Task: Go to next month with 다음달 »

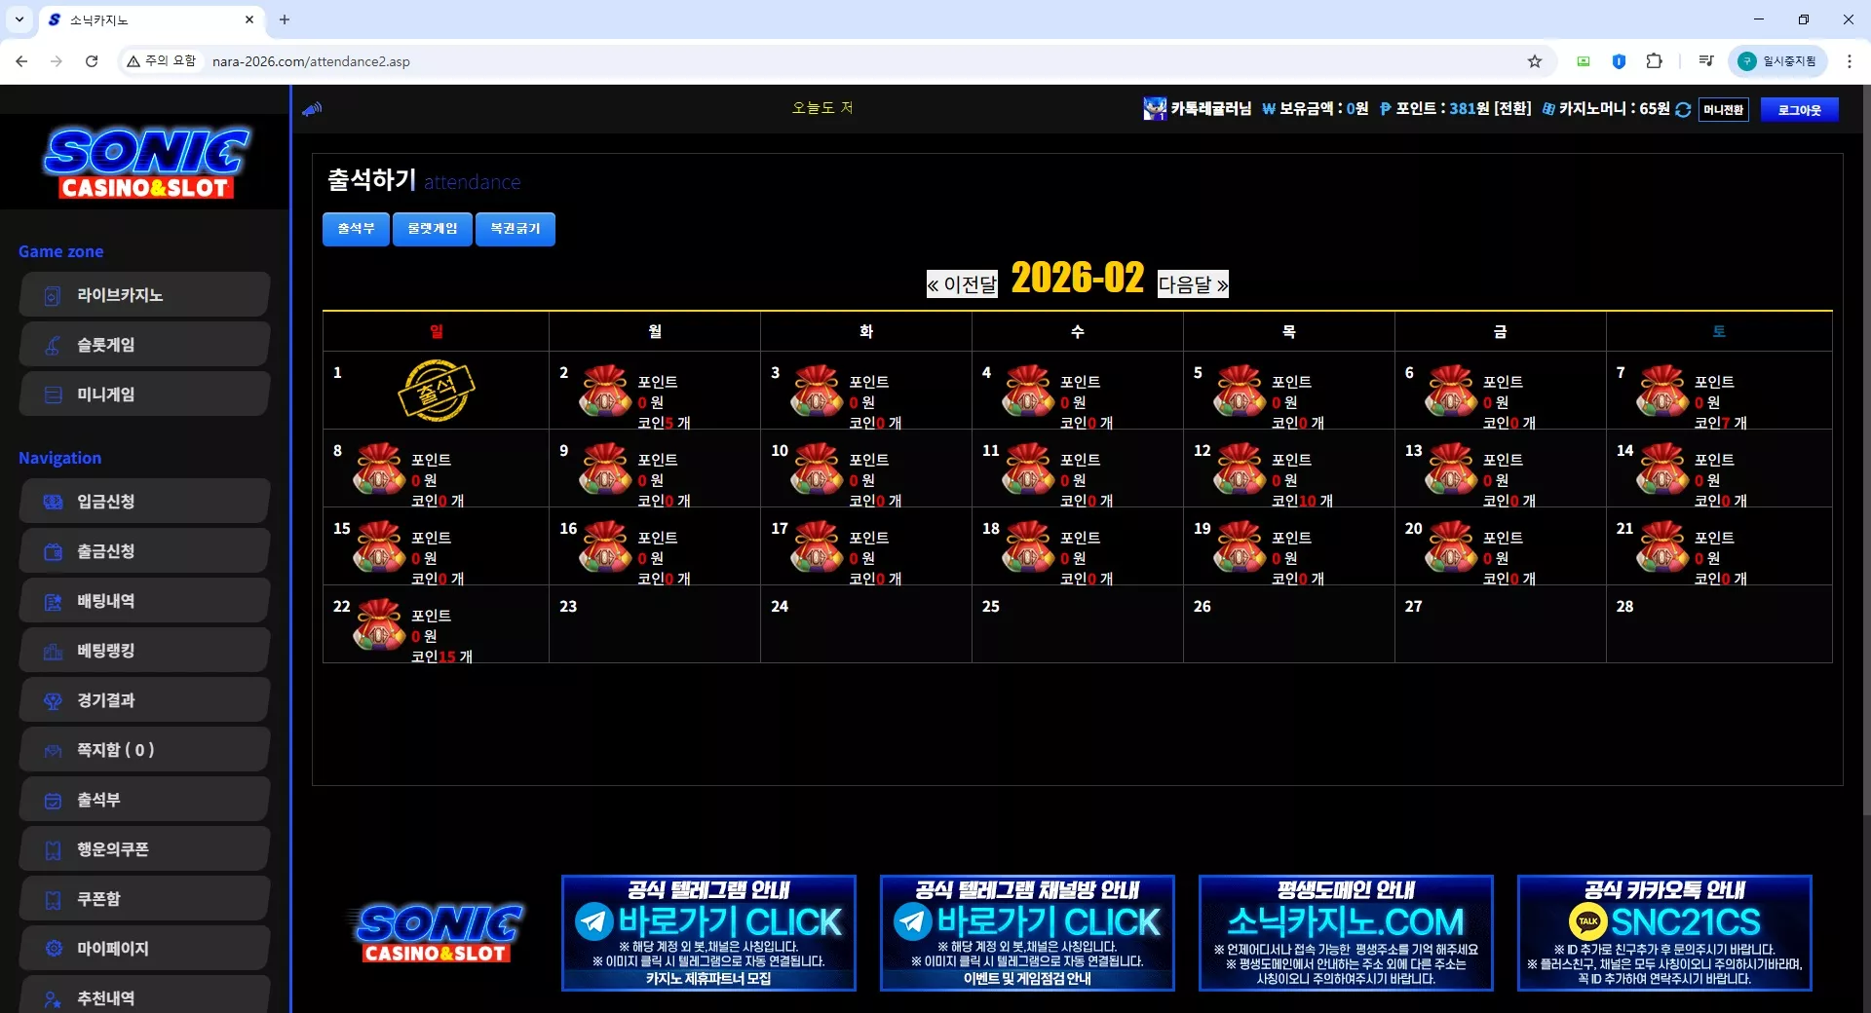Action: click(1193, 284)
